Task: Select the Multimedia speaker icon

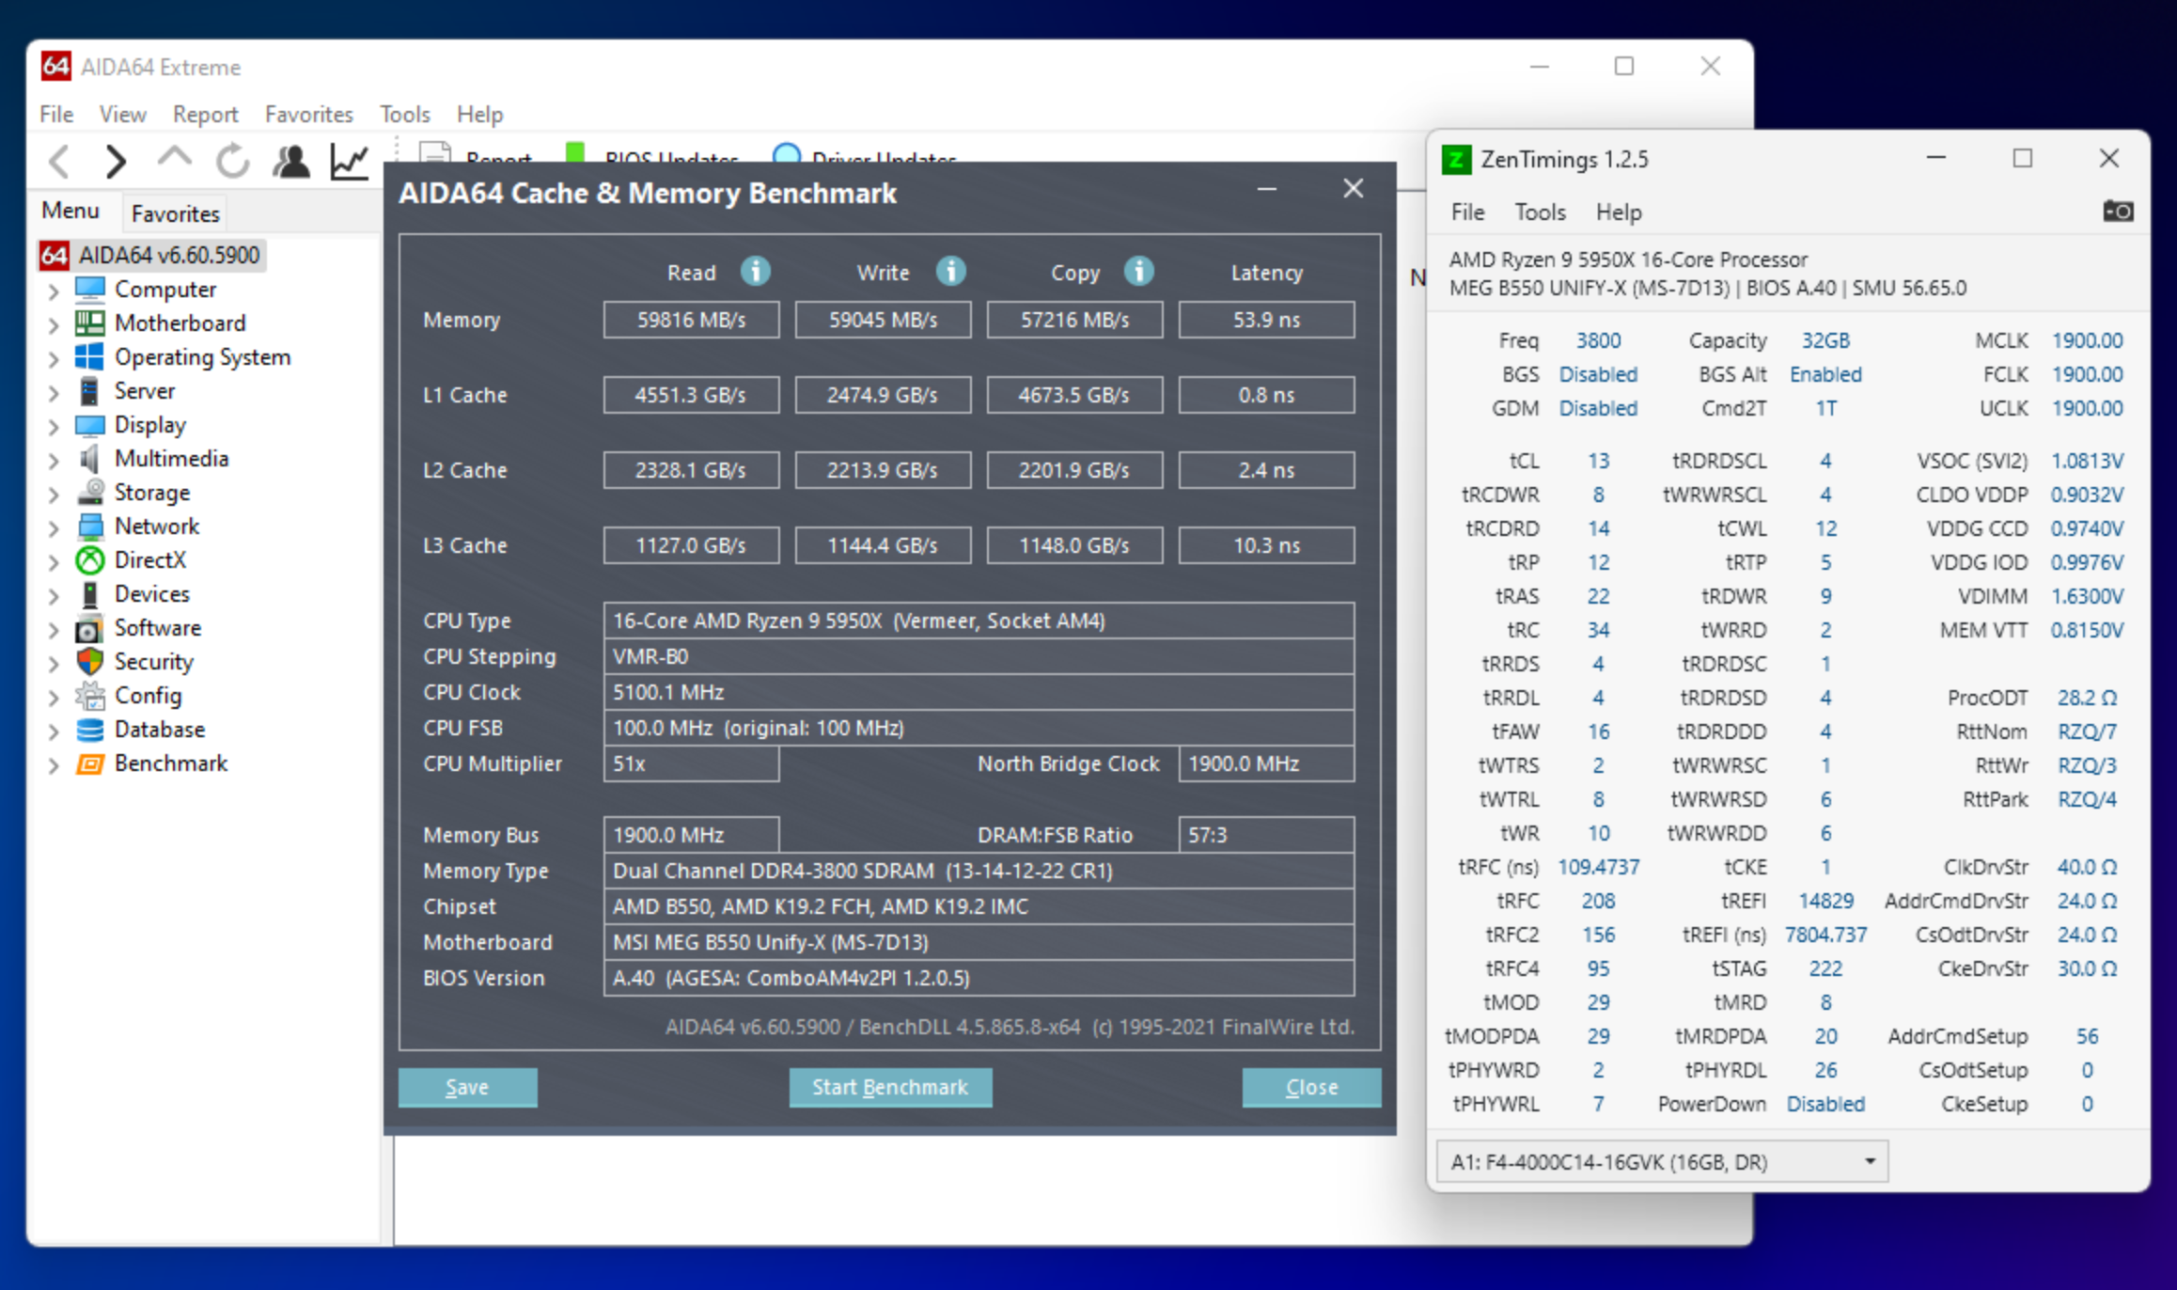Action: coord(90,458)
